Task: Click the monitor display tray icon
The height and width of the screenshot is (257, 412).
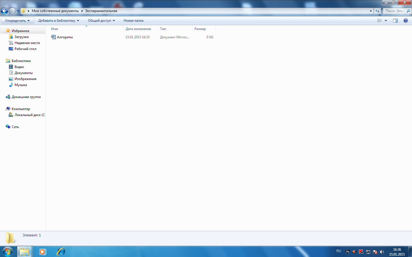Action: [348, 252]
